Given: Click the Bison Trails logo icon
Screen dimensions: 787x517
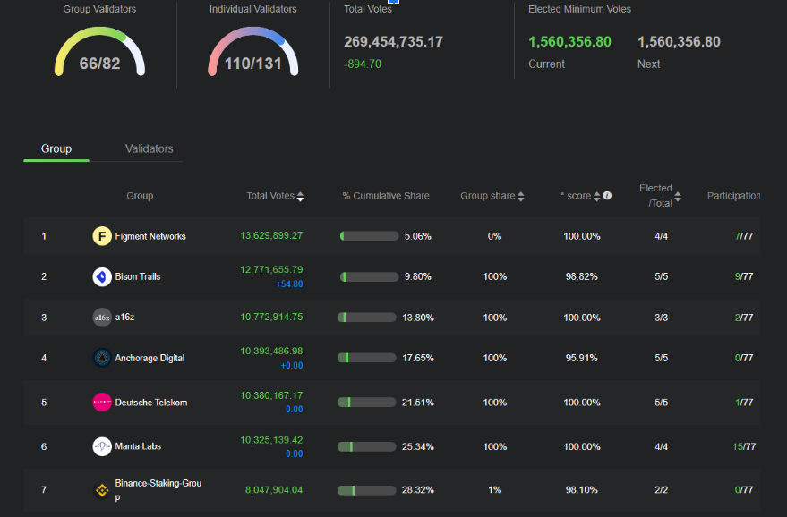Looking at the screenshot, I should (x=102, y=276).
